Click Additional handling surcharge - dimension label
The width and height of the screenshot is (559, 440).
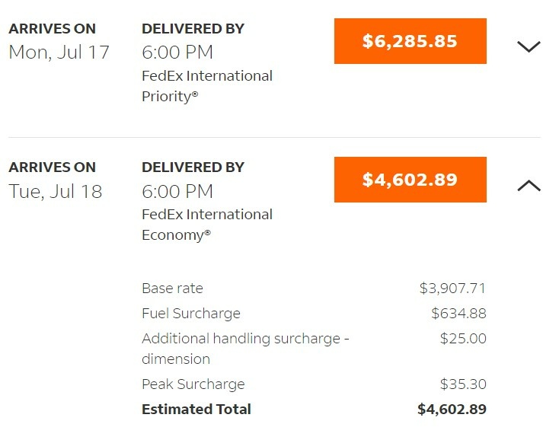pos(245,349)
